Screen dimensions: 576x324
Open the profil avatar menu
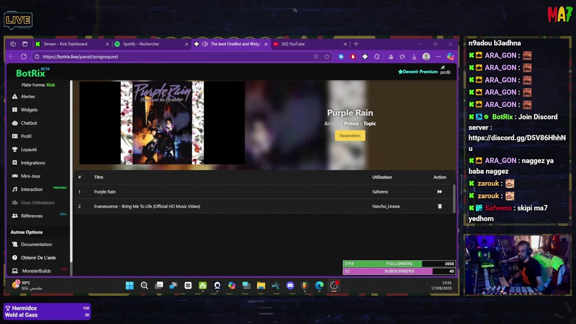(445, 70)
